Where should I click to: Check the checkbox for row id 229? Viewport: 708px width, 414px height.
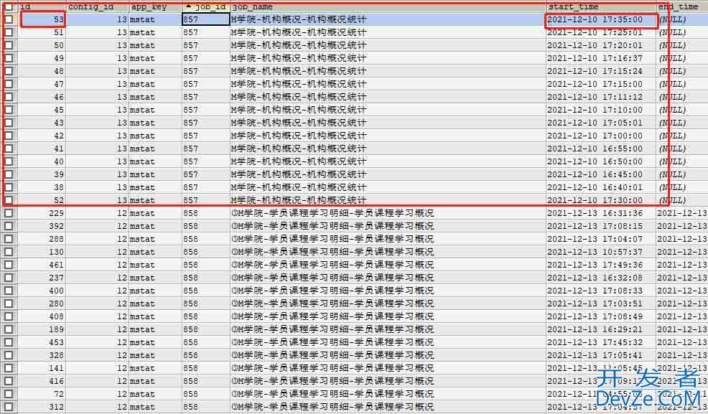point(9,213)
